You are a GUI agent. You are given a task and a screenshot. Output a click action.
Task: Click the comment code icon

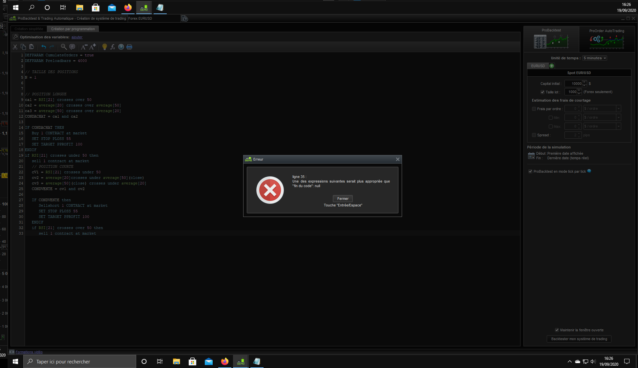click(72, 47)
